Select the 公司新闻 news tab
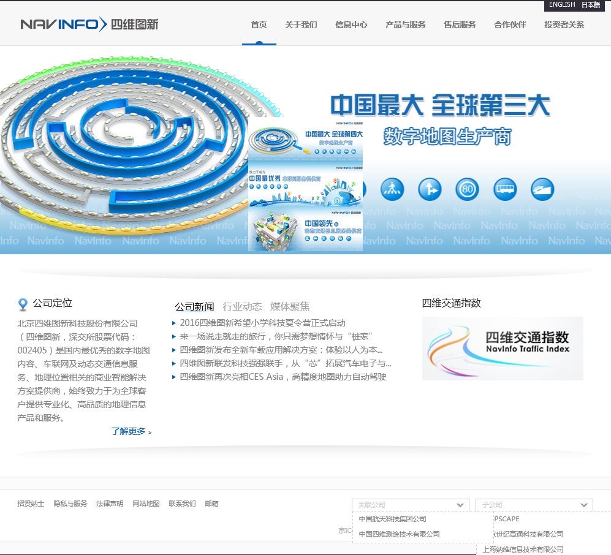The image size is (611, 555). (194, 307)
